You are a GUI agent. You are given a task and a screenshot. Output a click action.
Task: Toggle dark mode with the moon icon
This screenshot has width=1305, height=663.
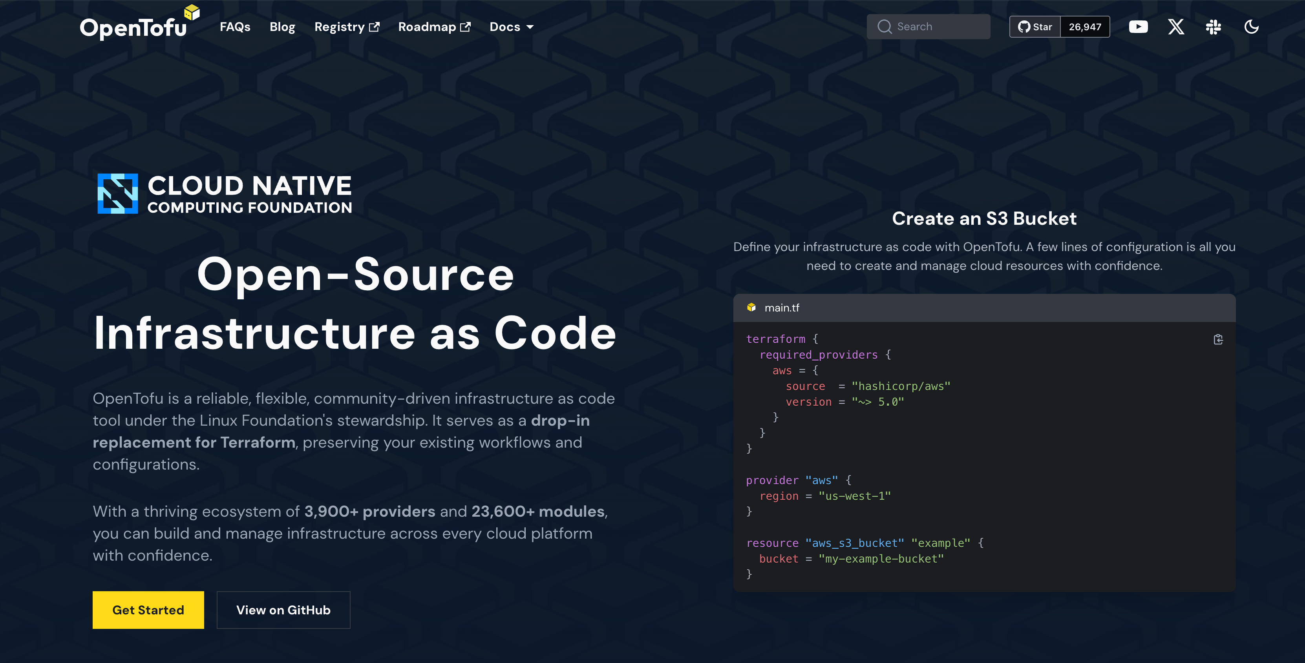click(x=1251, y=27)
